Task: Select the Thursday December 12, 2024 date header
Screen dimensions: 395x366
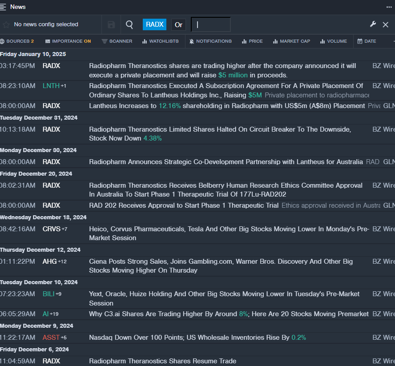Action: pos(40,250)
